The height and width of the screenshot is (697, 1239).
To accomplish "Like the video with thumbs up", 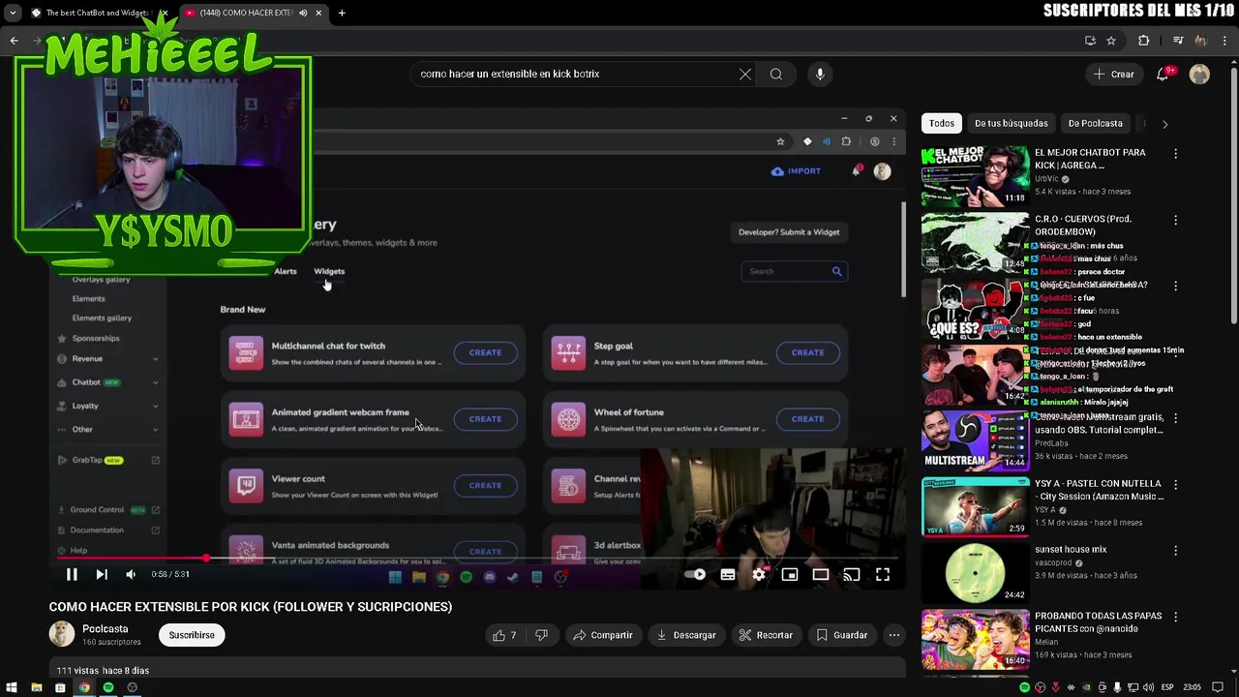I will pos(504,635).
